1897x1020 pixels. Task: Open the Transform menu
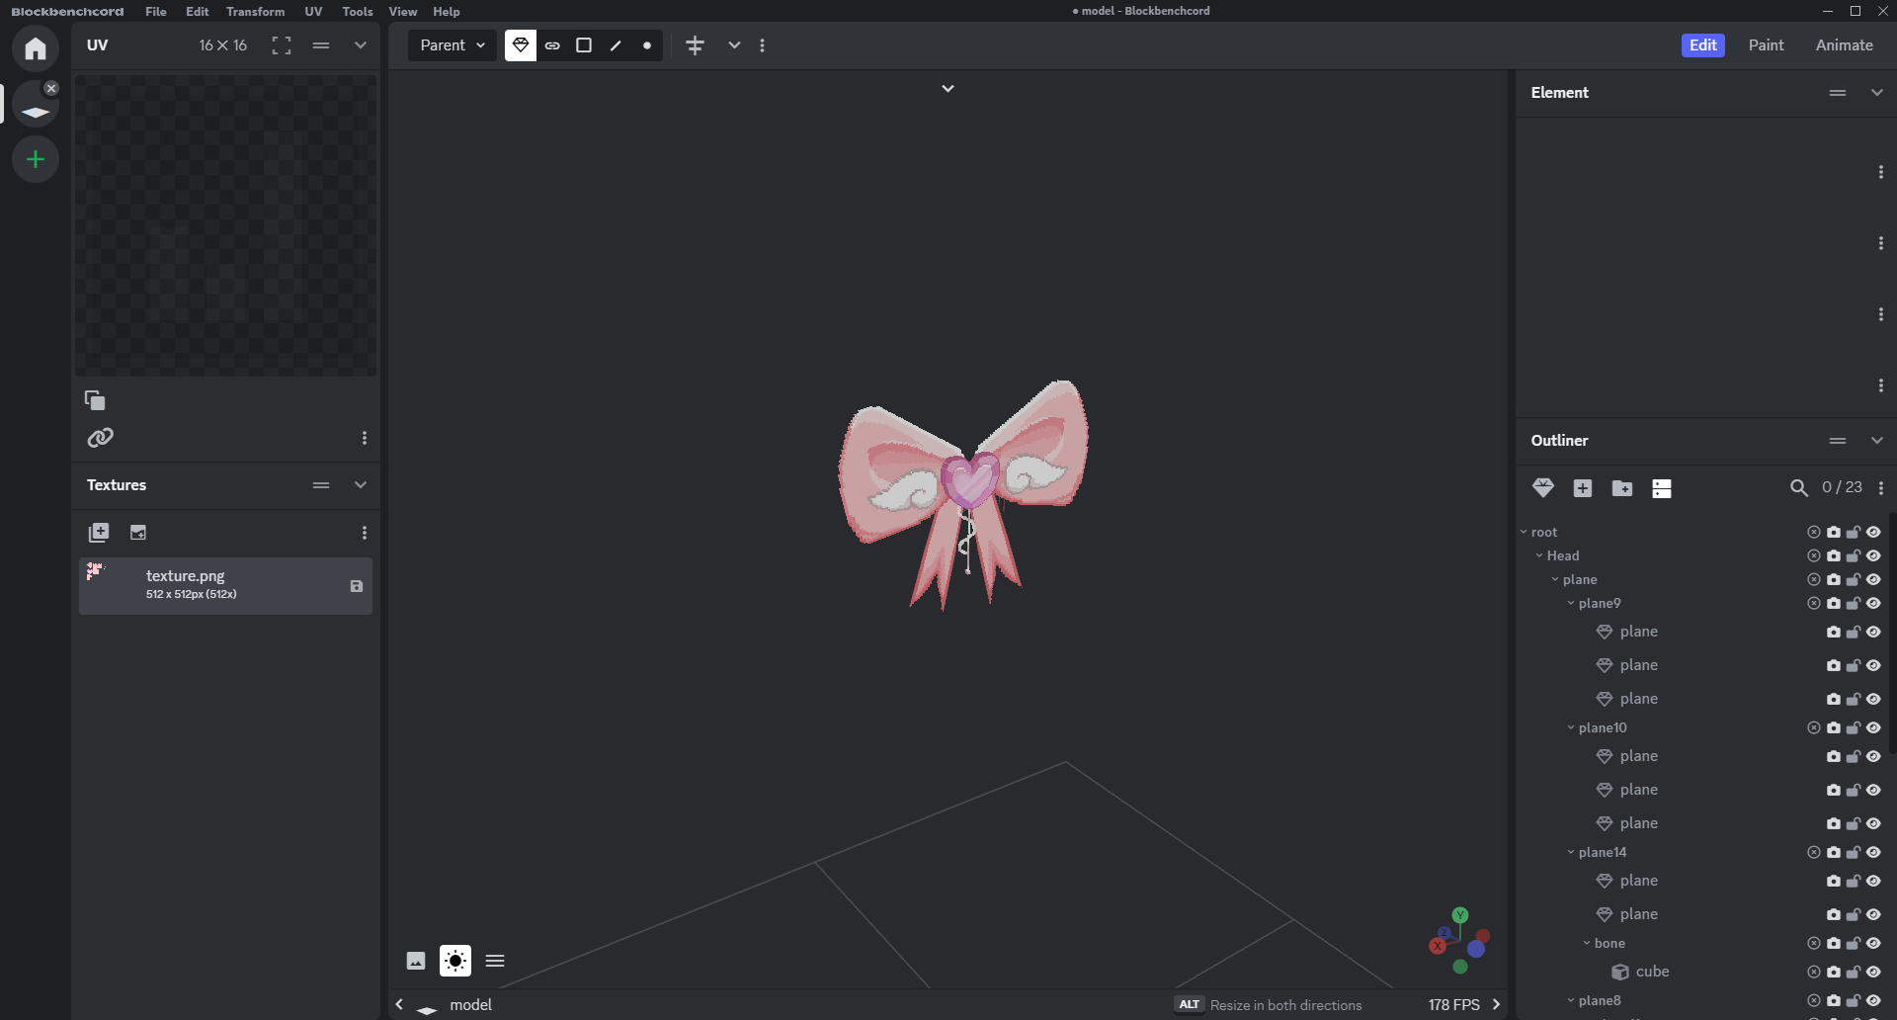click(x=255, y=12)
